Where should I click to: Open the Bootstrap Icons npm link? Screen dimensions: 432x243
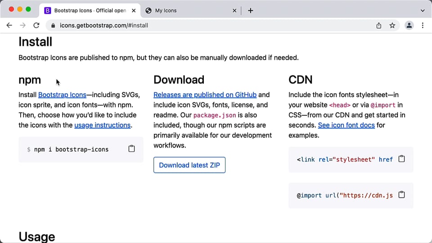[62, 95]
